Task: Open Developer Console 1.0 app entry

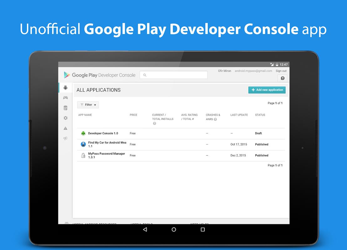Action: [x=103, y=133]
